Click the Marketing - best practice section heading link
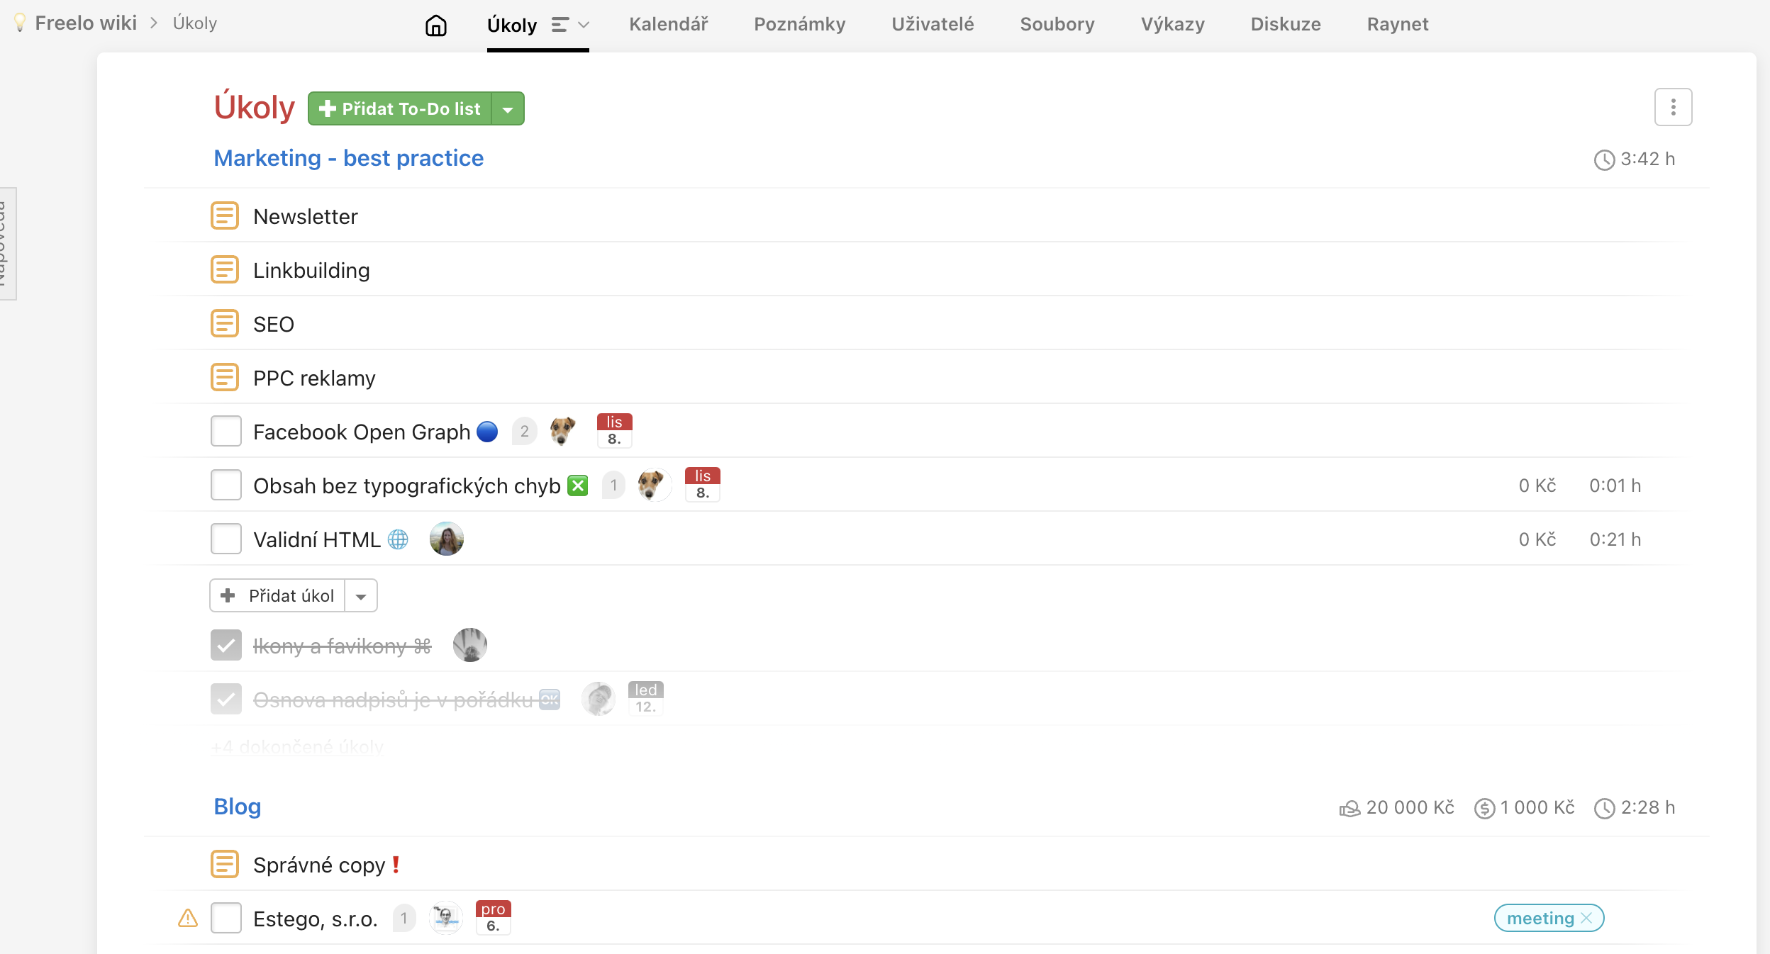This screenshot has width=1770, height=954. (x=349, y=157)
